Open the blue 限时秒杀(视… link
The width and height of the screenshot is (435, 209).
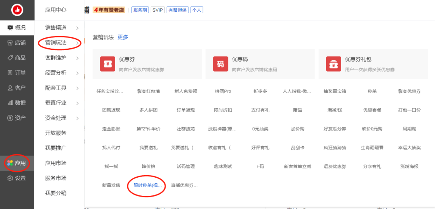pyautogui.click(x=147, y=185)
